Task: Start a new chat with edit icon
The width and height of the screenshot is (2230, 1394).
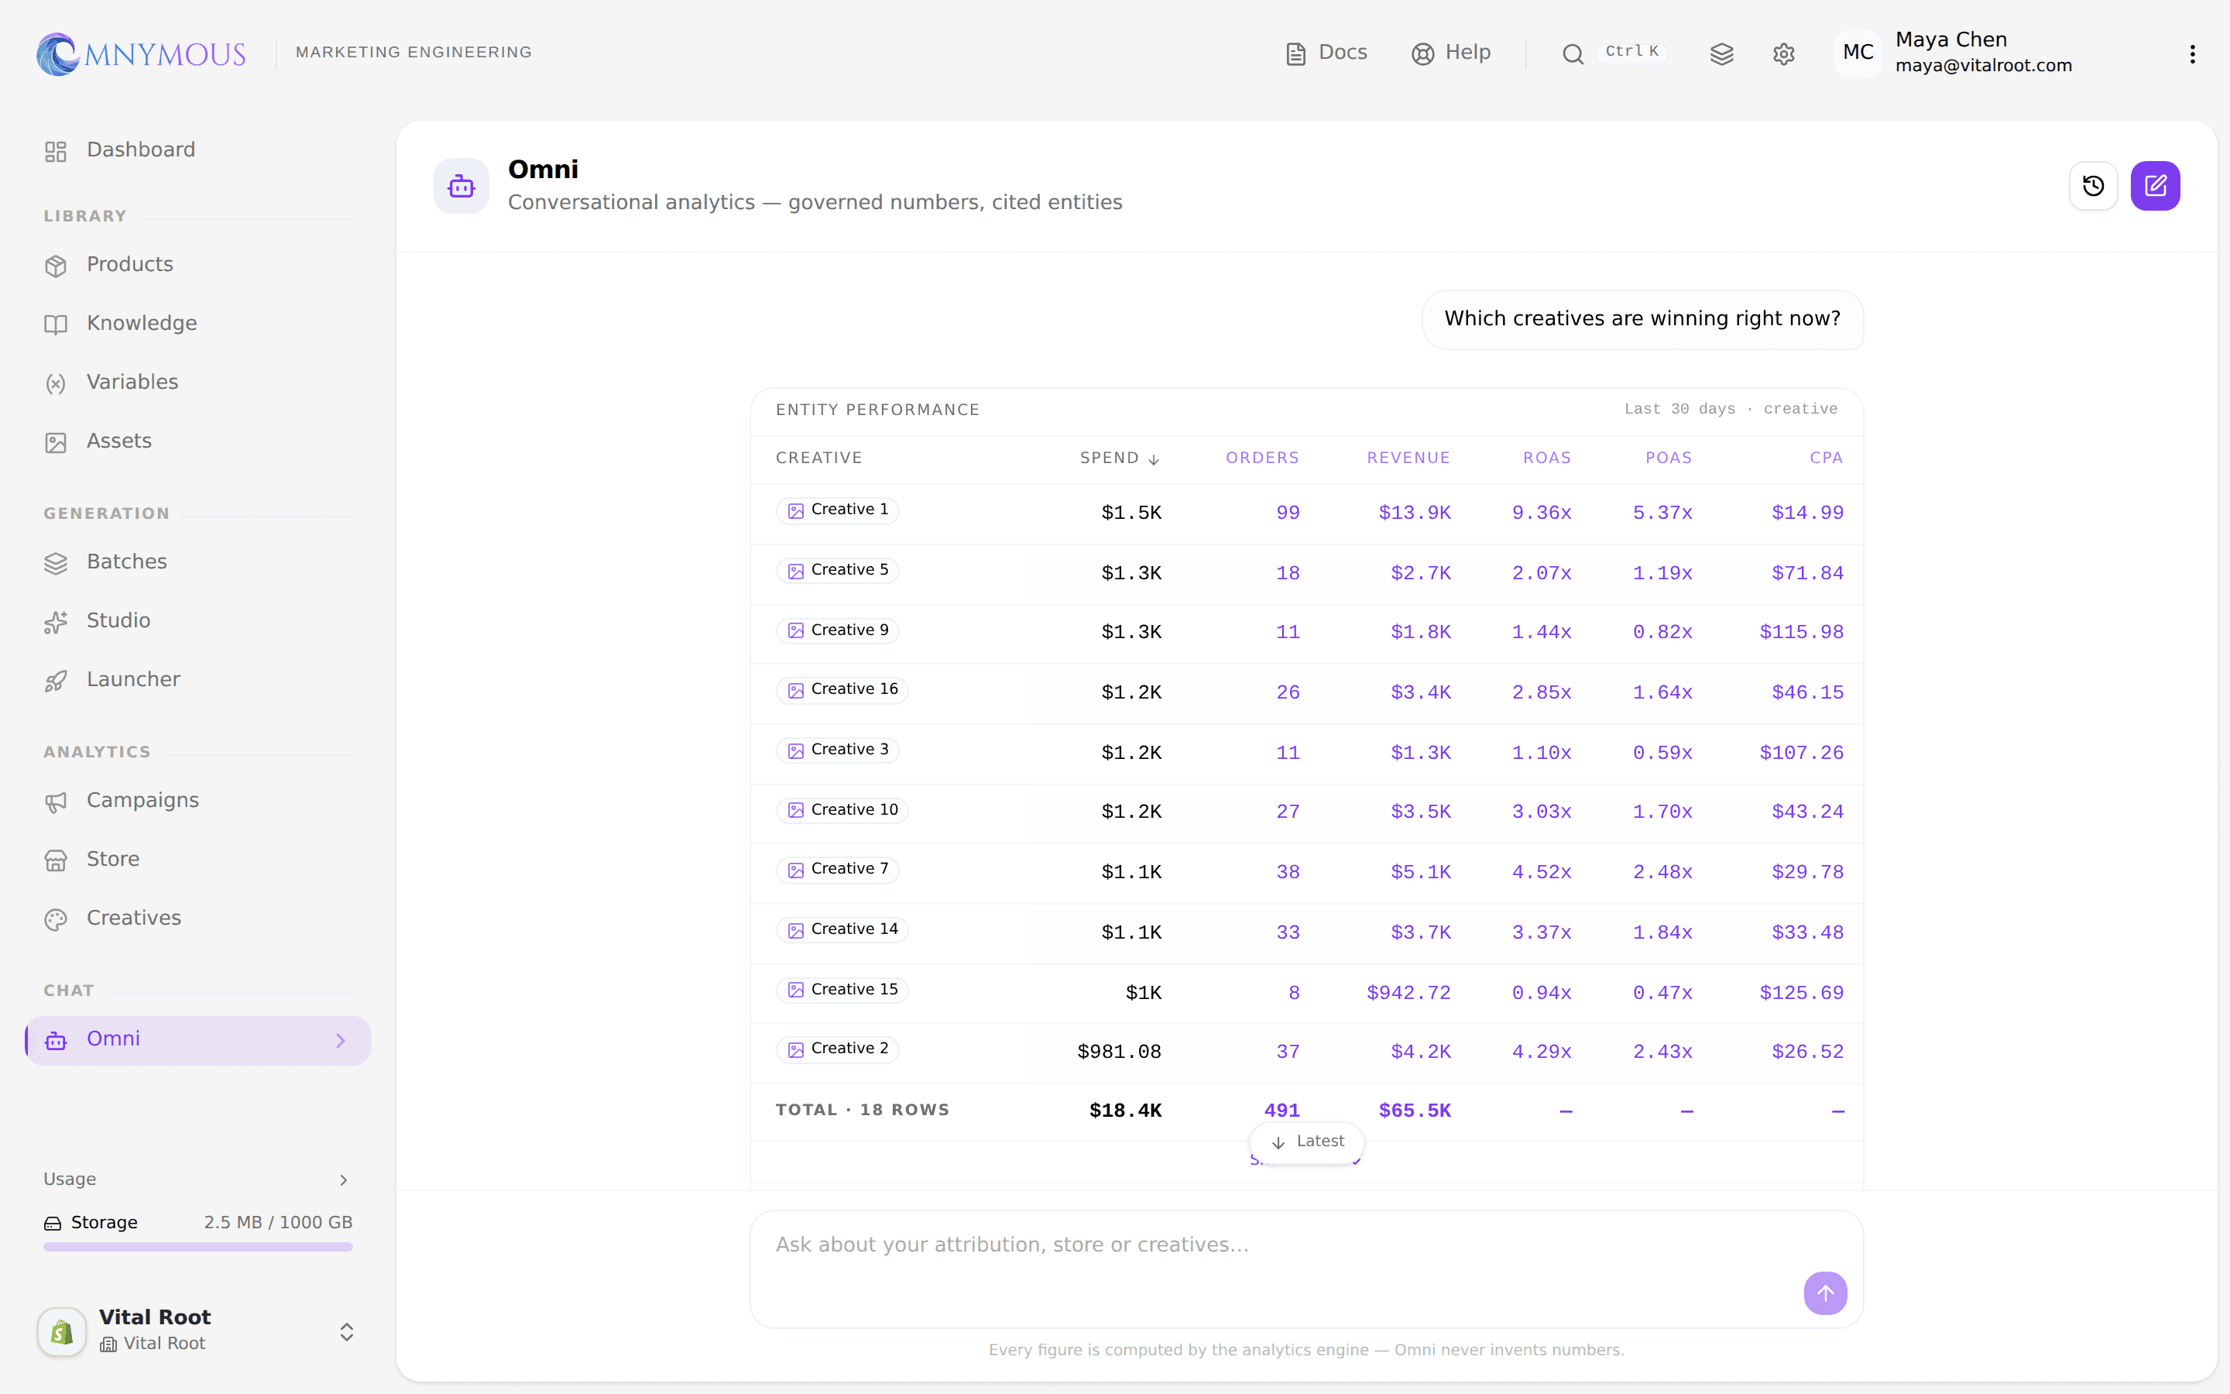Action: pyautogui.click(x=2154, y=186)
